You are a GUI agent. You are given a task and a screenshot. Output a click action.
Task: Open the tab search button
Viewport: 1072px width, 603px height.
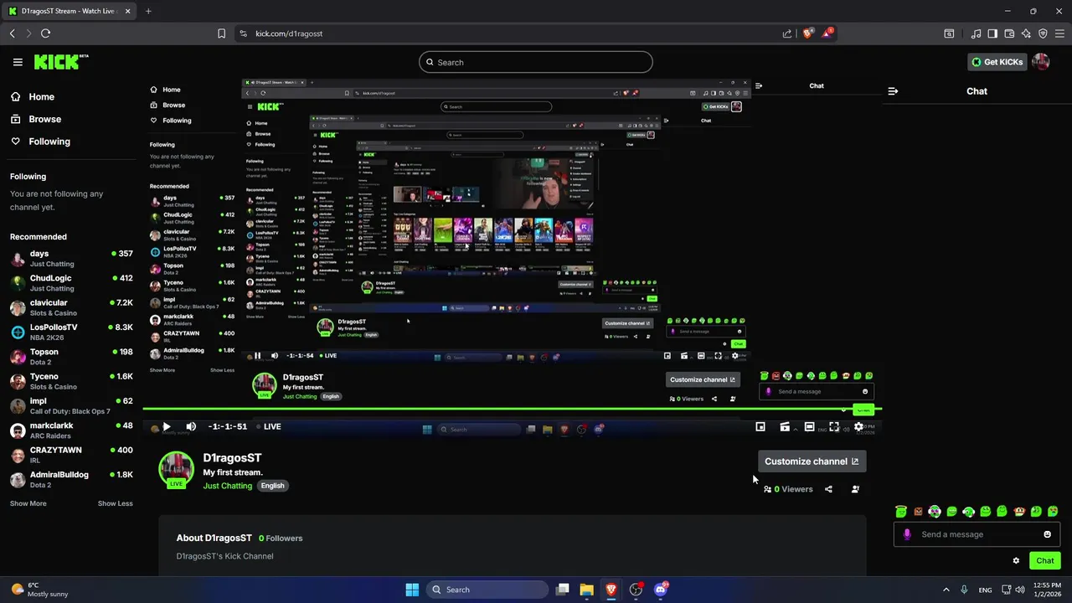[949, 33]
